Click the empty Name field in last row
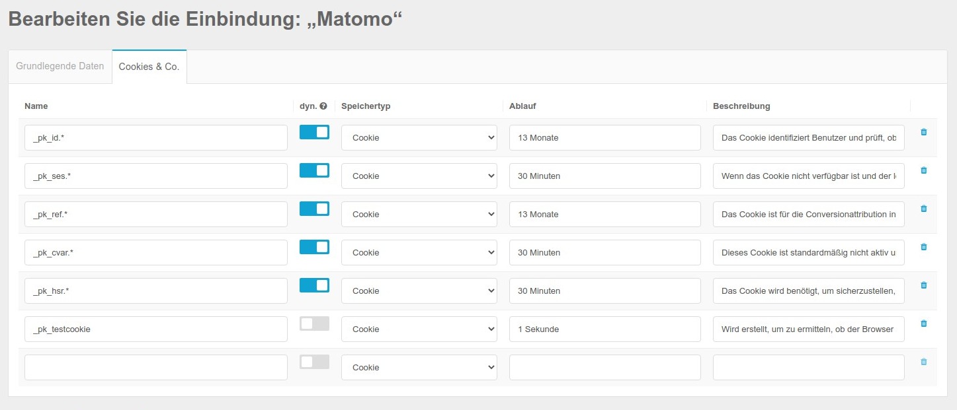Viewport: 957px width, 410px height. [155, 368]
